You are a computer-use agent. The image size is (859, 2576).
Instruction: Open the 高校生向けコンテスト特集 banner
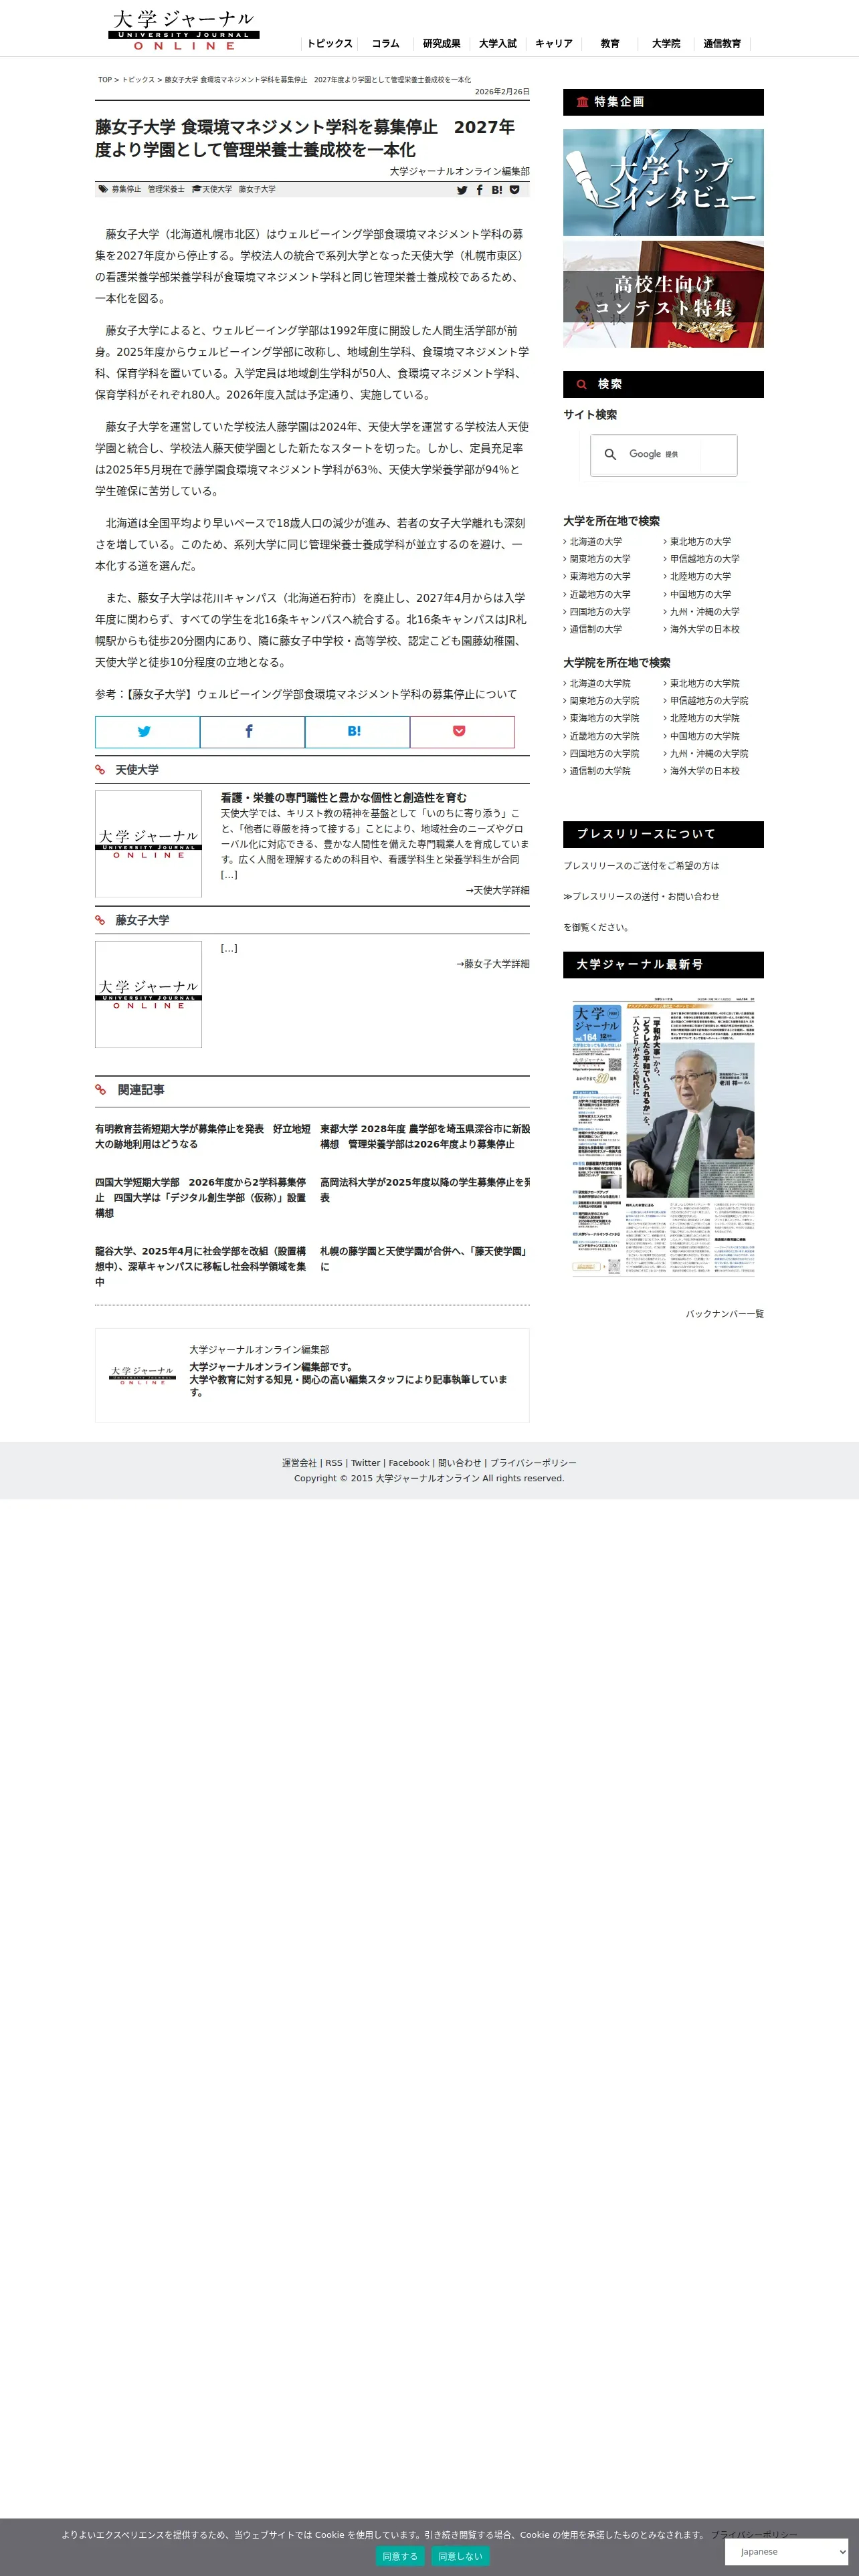click(663, 294)
